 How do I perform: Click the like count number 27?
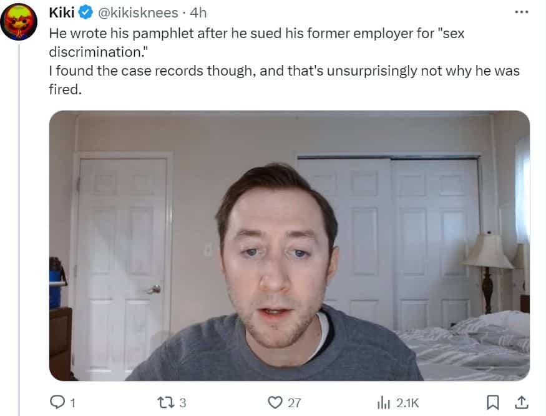(x=295, y=403)
